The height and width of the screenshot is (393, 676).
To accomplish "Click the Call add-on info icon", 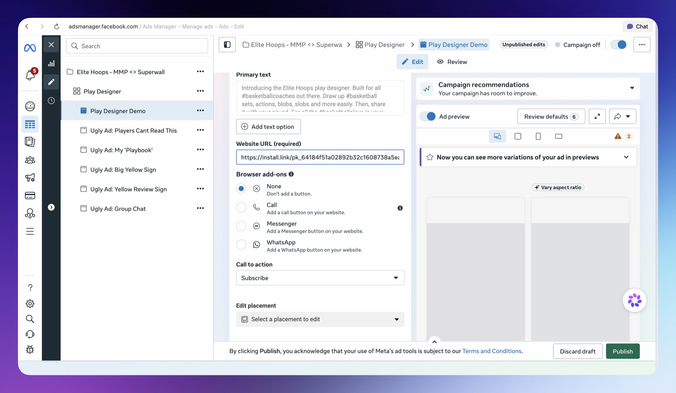I will (400, 208).
